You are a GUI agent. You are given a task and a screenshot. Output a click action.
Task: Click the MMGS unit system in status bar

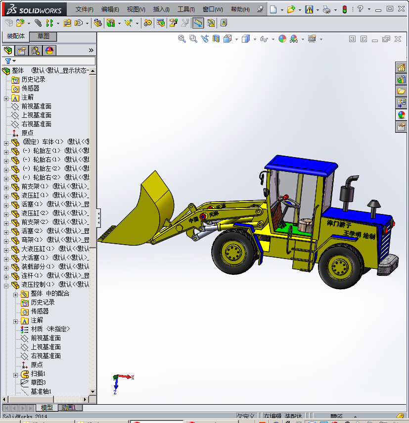336,416
